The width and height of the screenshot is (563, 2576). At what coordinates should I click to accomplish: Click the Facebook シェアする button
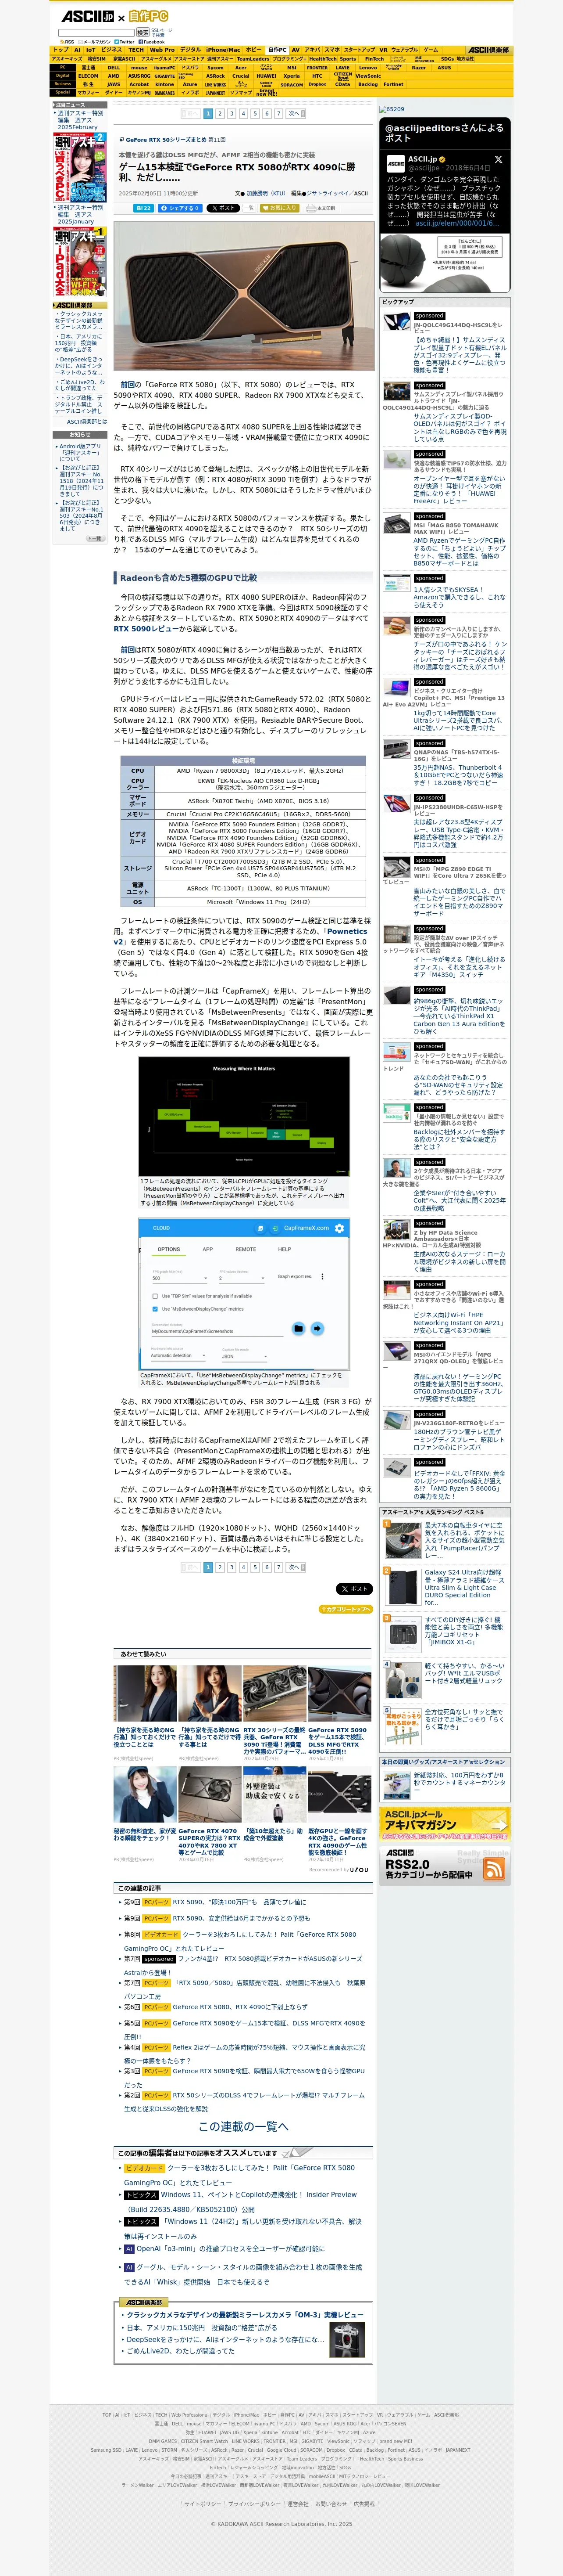[x=181, y=208]
